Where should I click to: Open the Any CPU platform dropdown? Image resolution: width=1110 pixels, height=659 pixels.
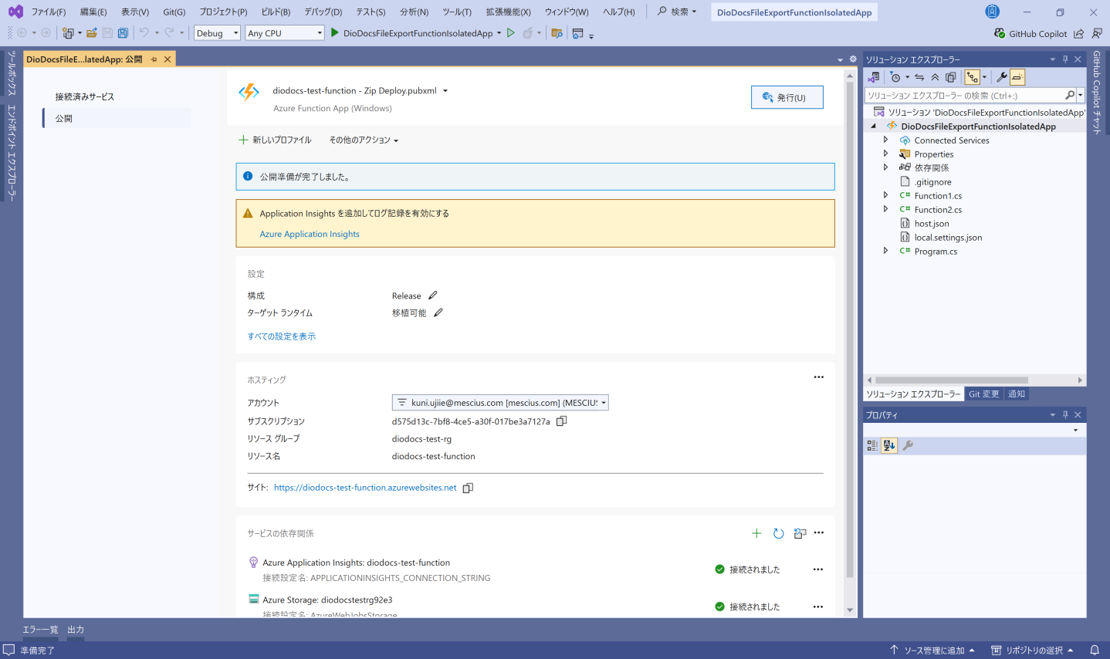tap(285, 33)
